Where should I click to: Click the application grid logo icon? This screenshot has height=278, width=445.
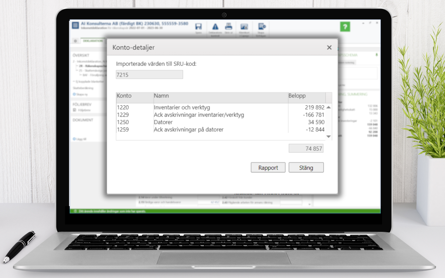(75, 25)
